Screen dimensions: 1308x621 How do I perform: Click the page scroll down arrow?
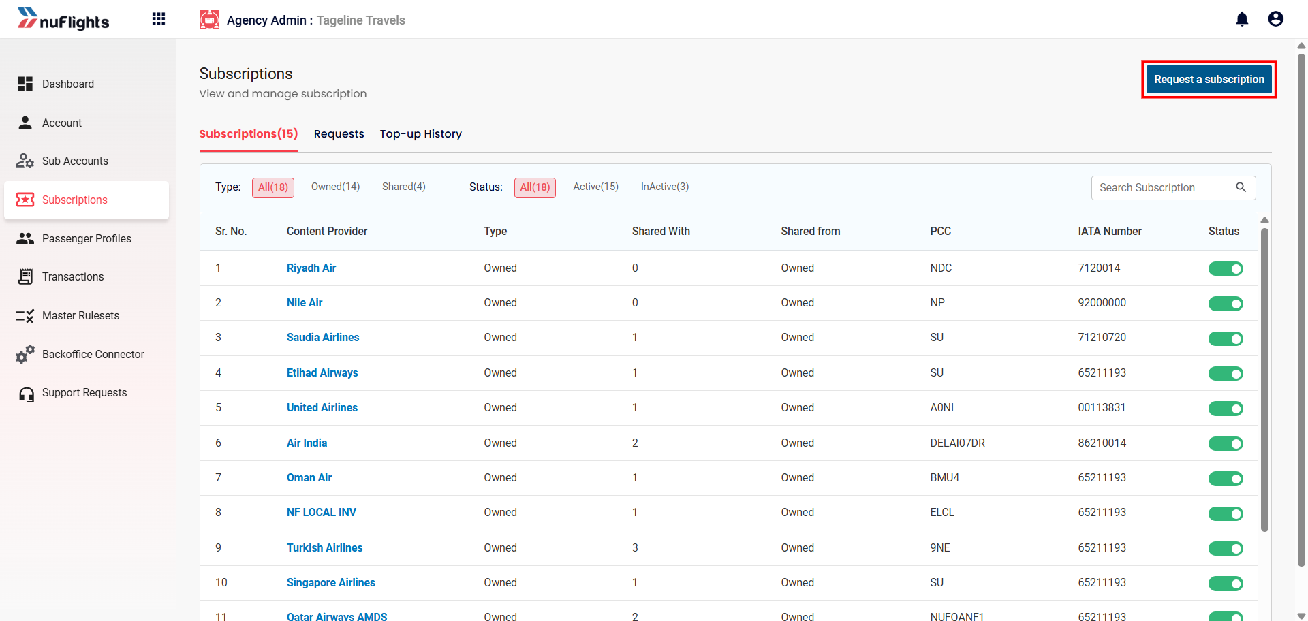(1301, 616)
